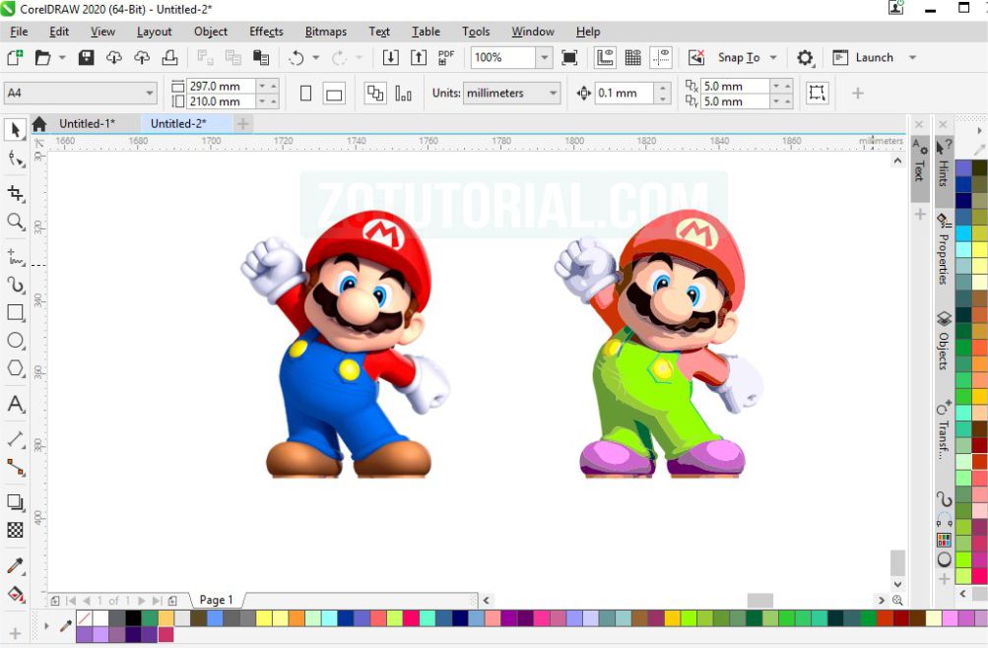
Task: Click the Launch button
Action: (872, 57)
